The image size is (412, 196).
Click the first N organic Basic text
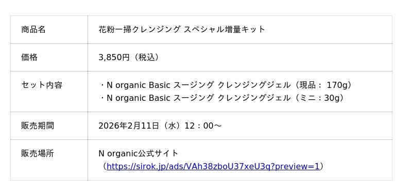click(x=139, y=85)
